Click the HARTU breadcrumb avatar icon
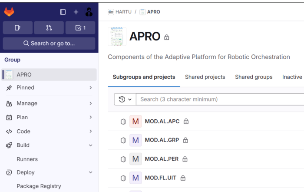This screenshot has width=304, height=192. pos(111,12)
